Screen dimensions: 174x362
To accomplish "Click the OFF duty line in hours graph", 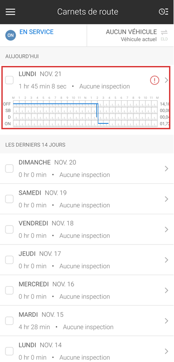I will coord(56,103).
